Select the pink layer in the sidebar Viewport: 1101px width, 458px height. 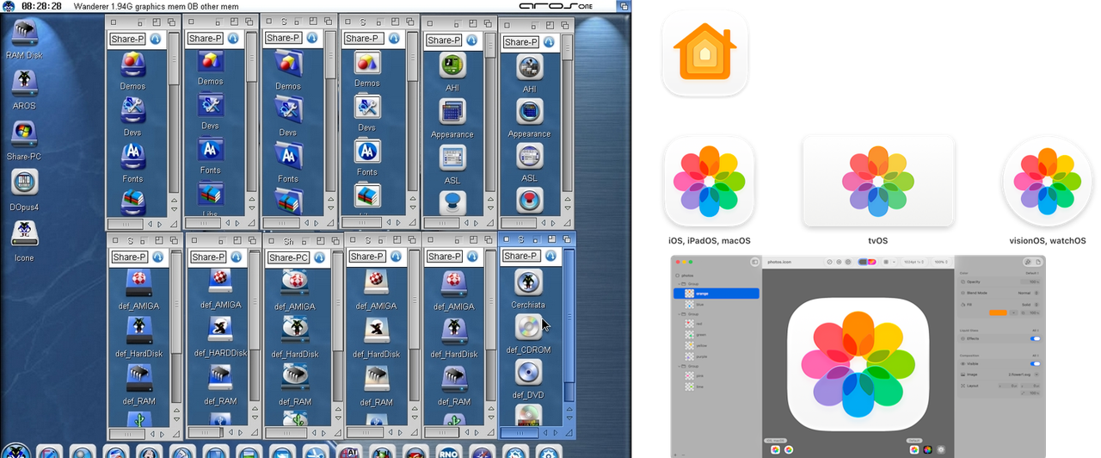(716, 376)
